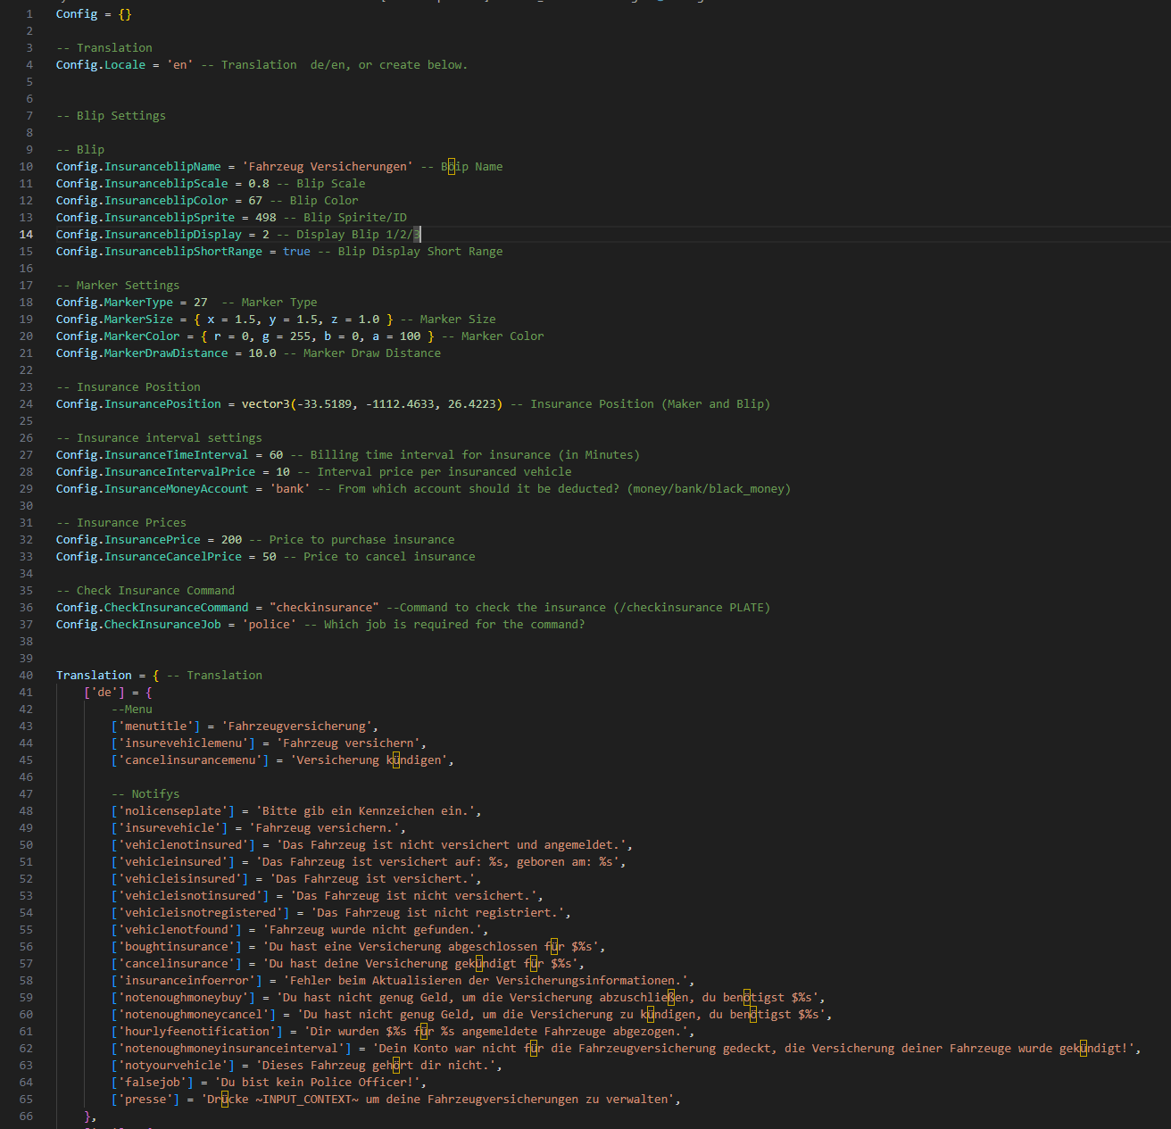Click the '-- Notifys' comment

pyautogui.click(x=145, y=794)
